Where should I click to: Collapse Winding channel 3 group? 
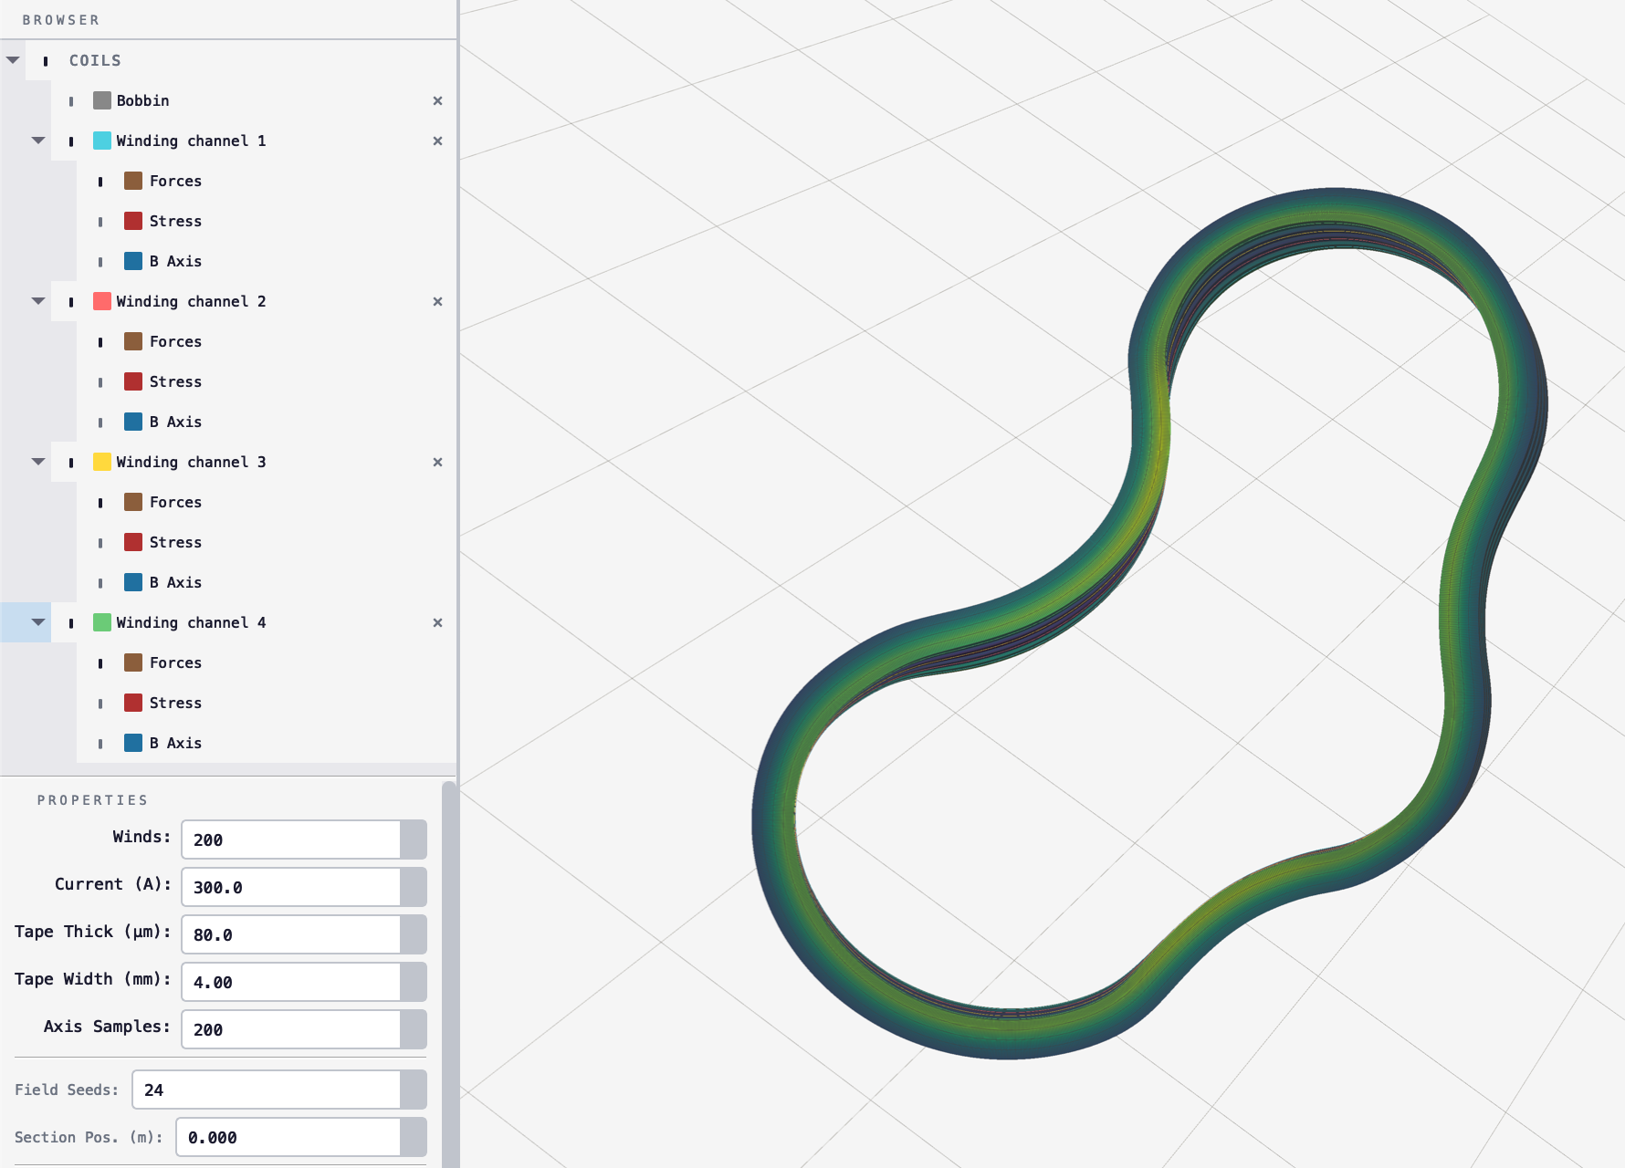tap(38, 462)
